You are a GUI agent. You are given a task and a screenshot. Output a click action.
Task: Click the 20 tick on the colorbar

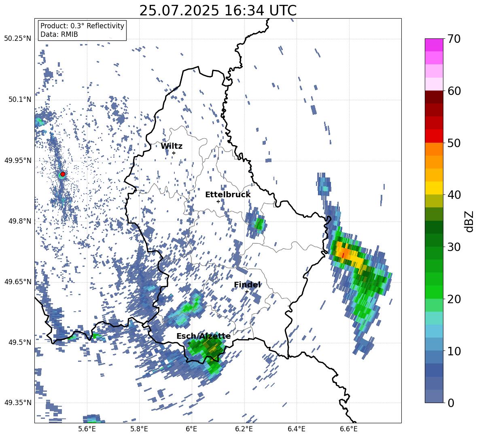click(454, 299)
